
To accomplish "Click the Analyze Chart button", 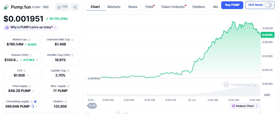I will tap(245, 106).
